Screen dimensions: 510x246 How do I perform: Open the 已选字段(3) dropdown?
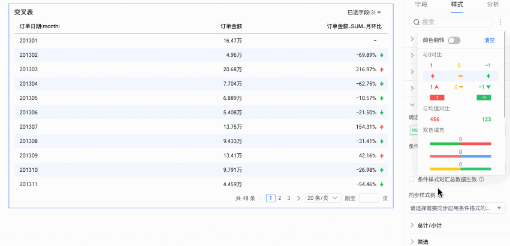pyautogui.click(x=364, y=13)
